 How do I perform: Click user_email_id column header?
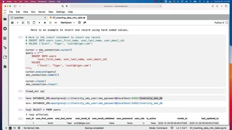(x=82, y=118)
